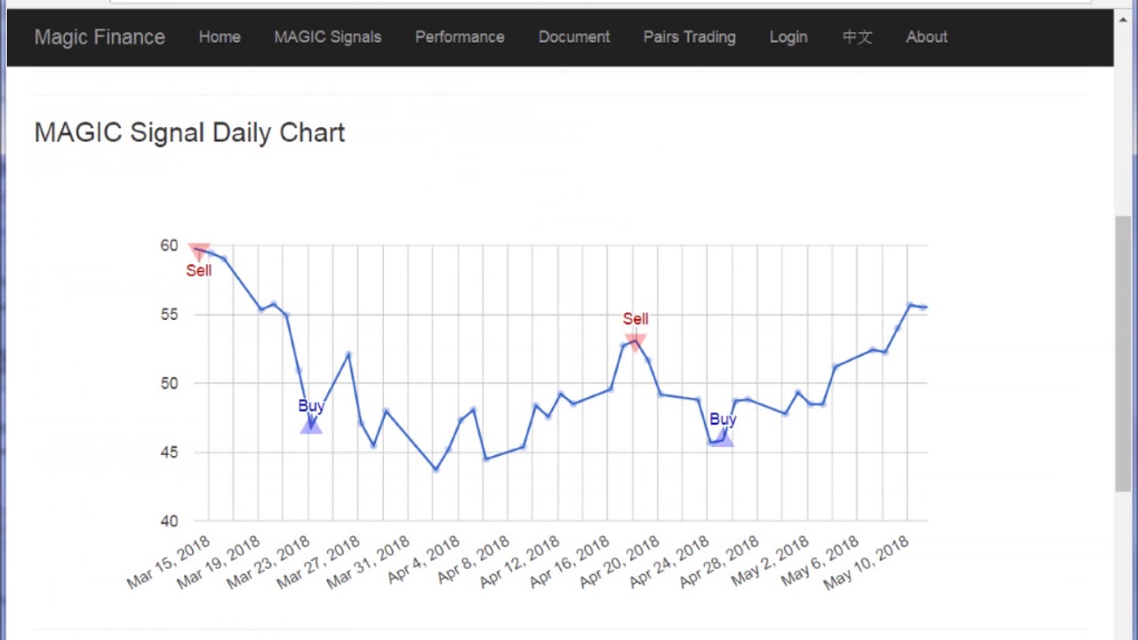
Task: Open the Document menu item
Action: click(574, 37)
